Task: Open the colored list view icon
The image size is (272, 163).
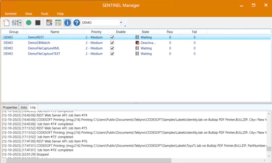Action: coord(49,23)
